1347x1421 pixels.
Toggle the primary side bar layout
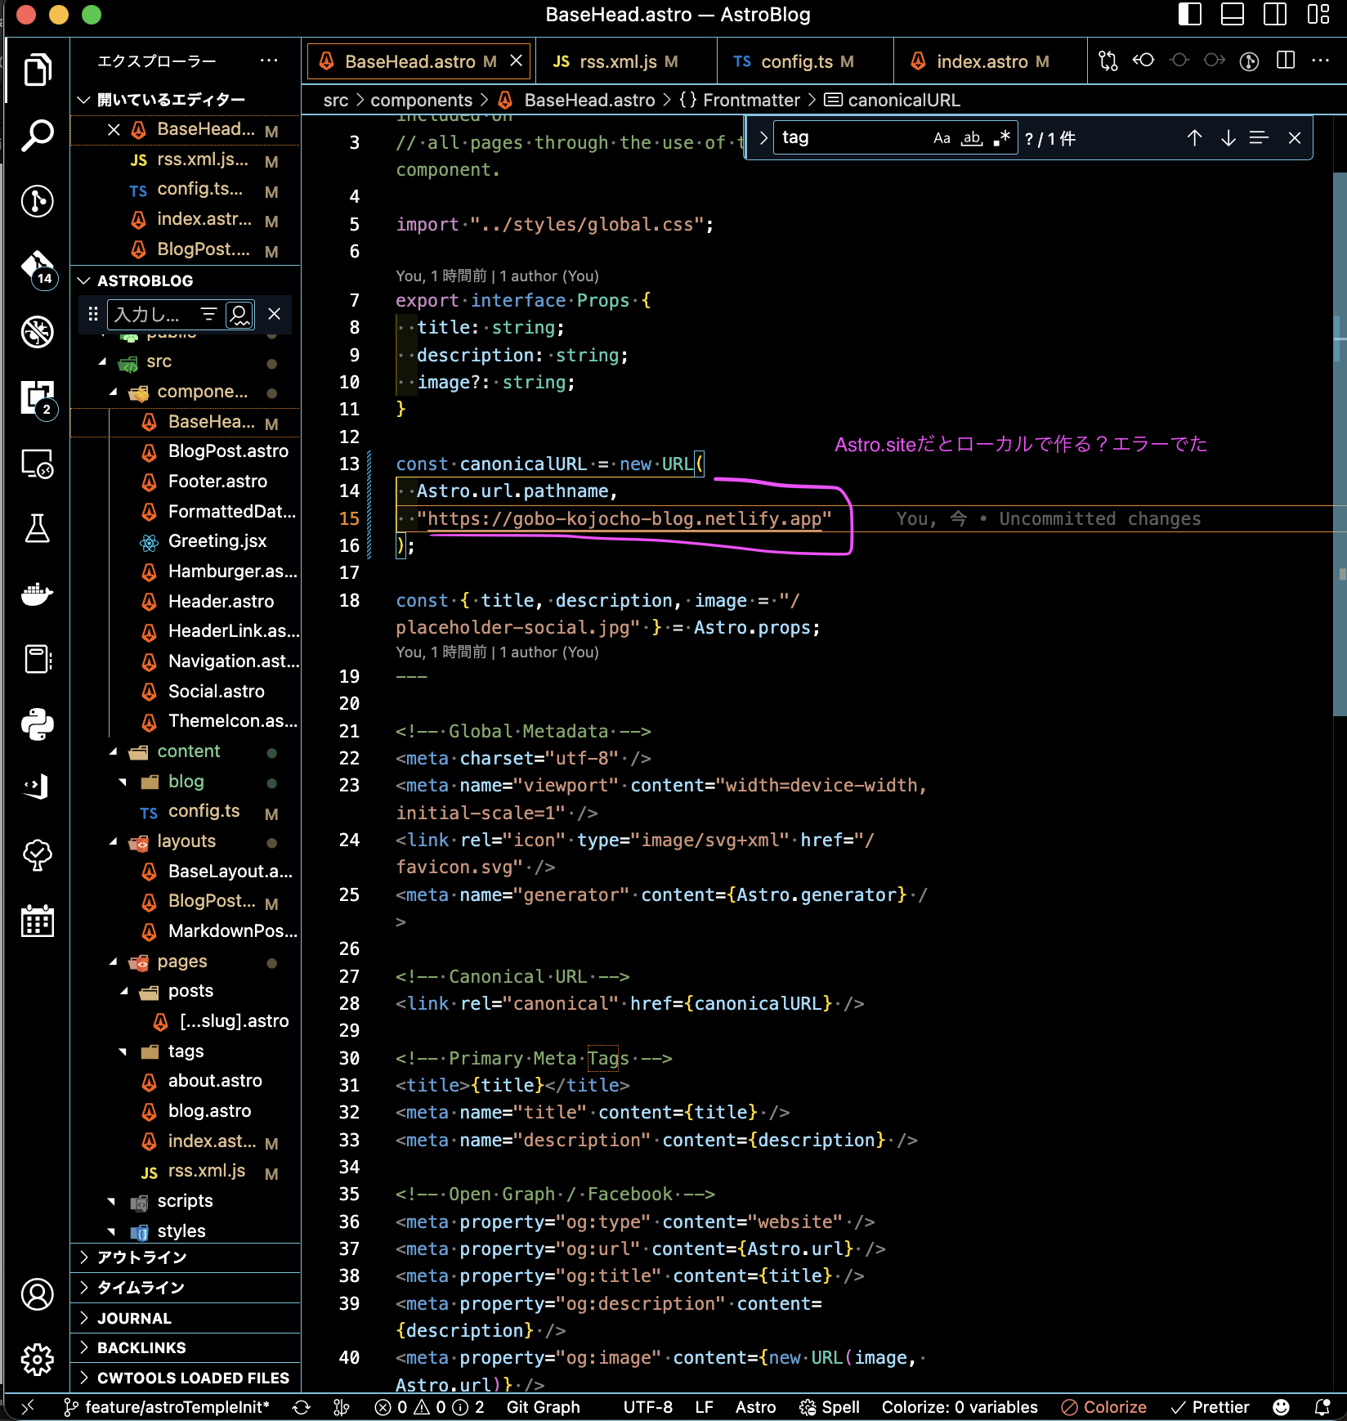point(1190,15)
